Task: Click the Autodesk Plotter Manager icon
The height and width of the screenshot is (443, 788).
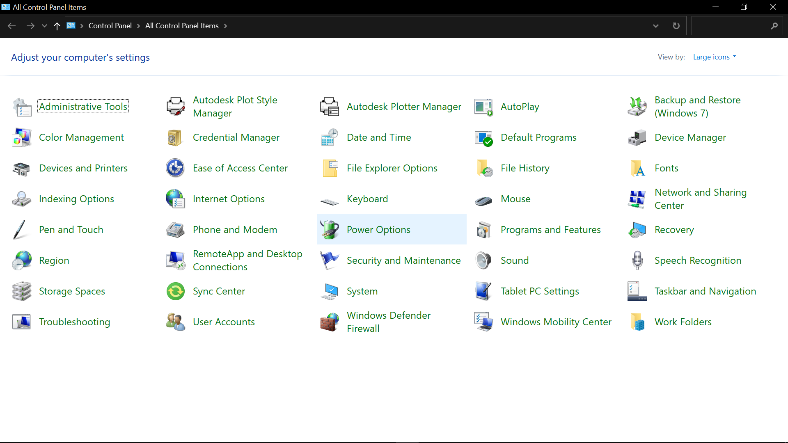Action: coord(330,107)
